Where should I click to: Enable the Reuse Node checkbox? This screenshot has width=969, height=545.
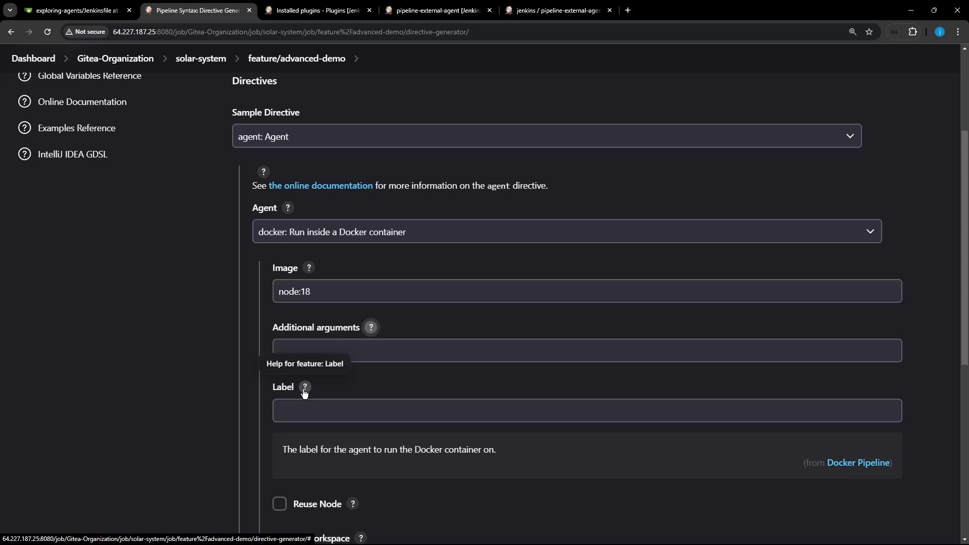(x=280, y=504)
